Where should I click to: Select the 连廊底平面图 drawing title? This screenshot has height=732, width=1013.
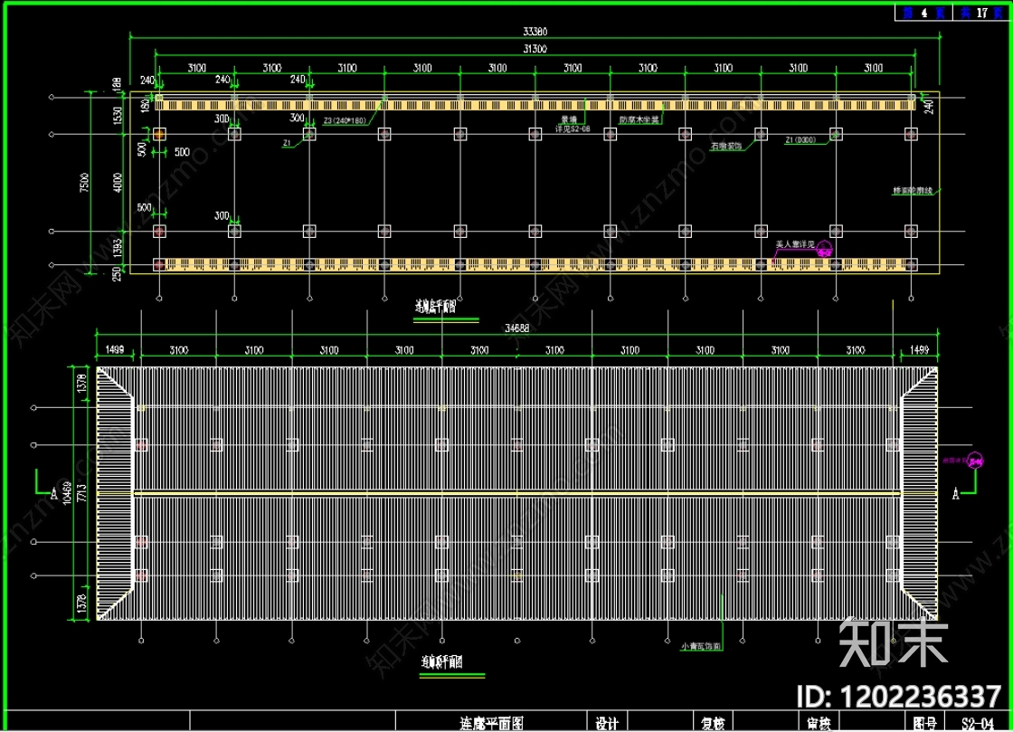(435, 306)
